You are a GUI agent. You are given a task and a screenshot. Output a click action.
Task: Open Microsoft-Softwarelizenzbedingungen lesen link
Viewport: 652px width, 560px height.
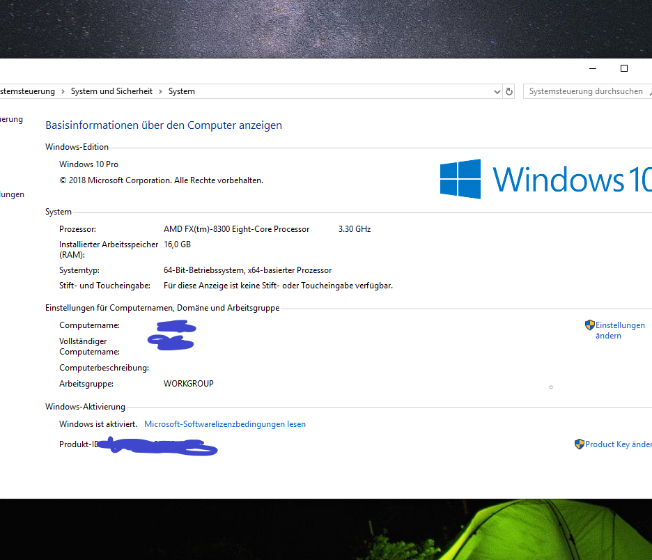tap(224, 424)
